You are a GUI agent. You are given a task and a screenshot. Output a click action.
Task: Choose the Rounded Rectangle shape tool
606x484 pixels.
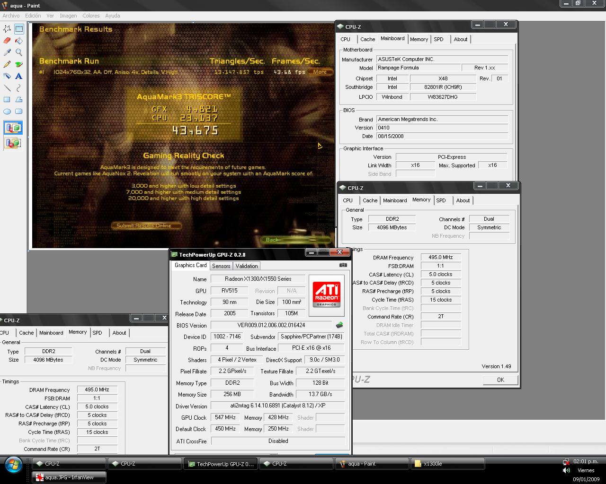(19, 111)
